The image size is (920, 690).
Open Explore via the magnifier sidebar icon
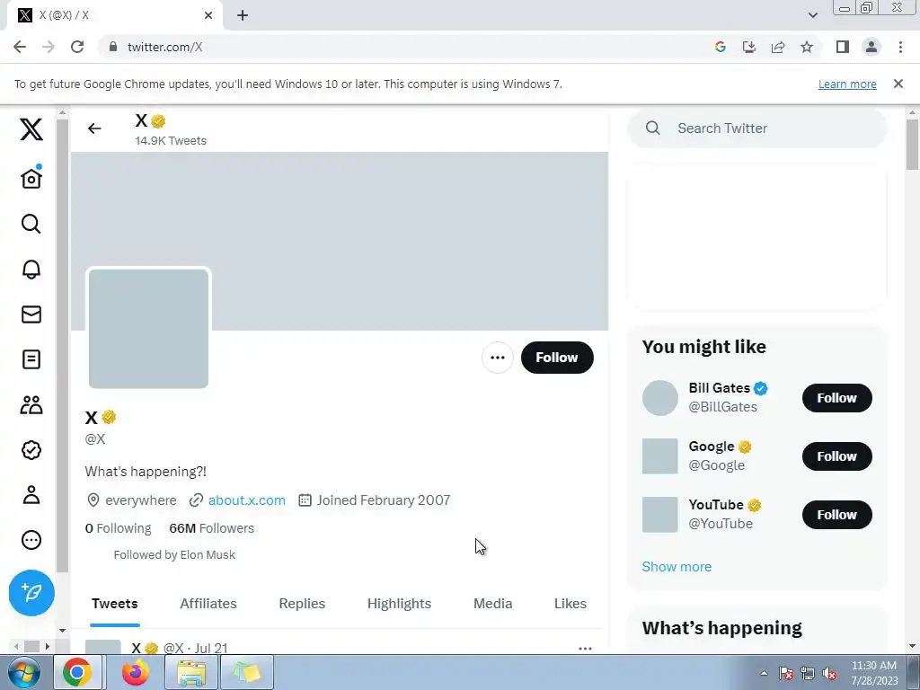(x=31, y=224)
